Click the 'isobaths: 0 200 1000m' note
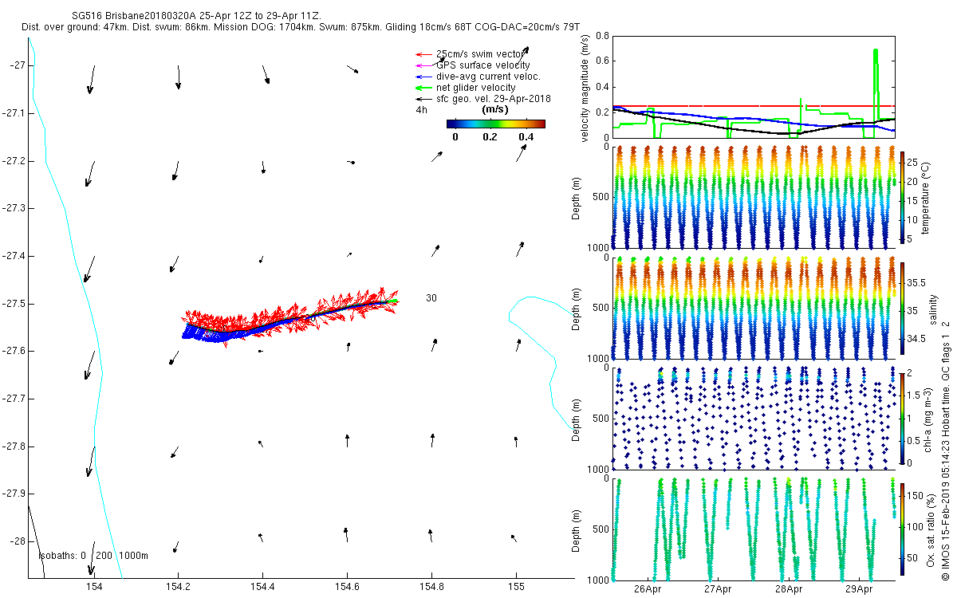 click(93, 556)
